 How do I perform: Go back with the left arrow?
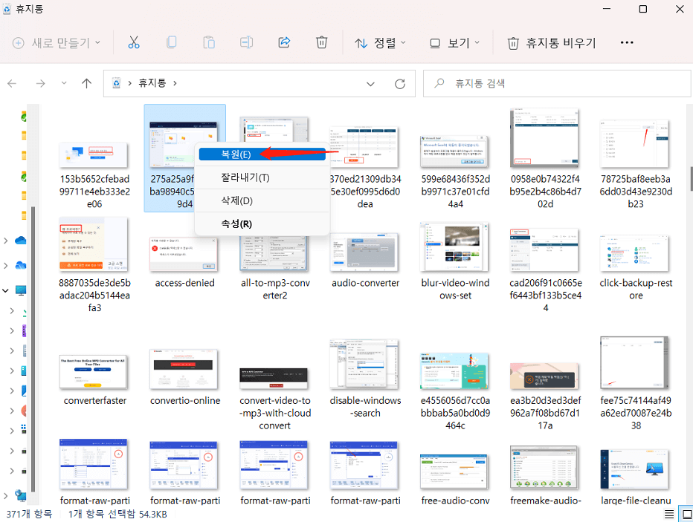12,83
